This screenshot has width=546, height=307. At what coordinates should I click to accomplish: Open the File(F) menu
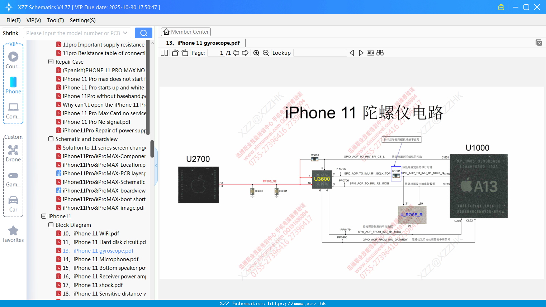(x=14, y=20)
